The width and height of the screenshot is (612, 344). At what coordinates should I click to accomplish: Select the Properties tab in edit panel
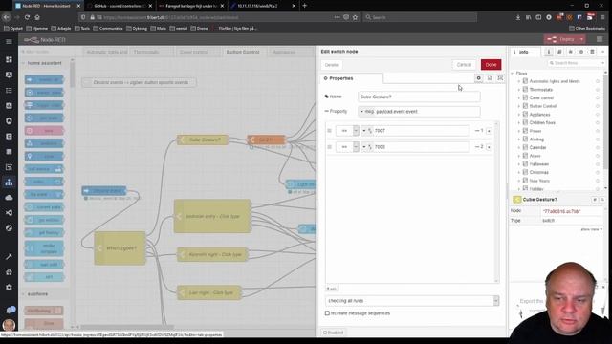tap(351, 78)
